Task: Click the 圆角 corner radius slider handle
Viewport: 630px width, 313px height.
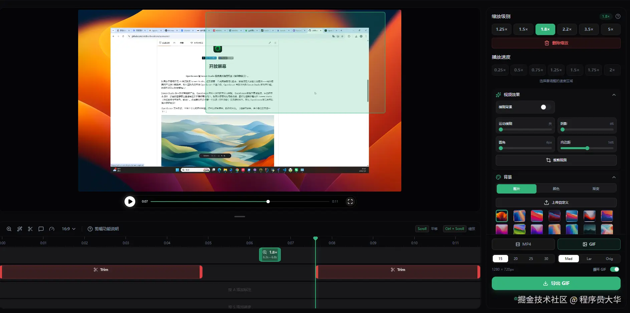Action: pos(501,148)
